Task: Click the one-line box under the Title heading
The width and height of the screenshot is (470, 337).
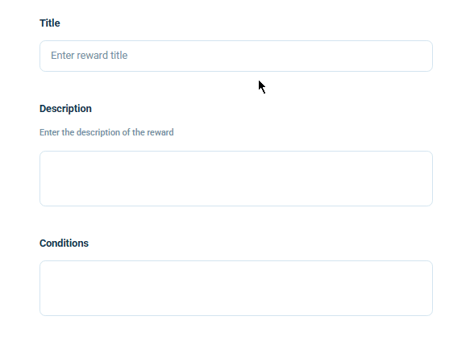Action: point(236,56)
